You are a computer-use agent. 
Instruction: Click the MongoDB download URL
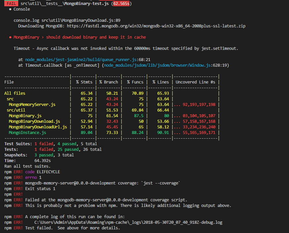[156, 26]
